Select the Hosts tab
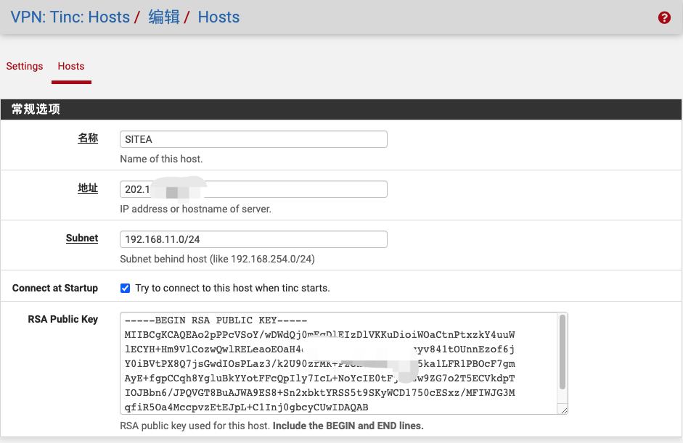This screenshot has width=683, height=443. coord(71,66)
